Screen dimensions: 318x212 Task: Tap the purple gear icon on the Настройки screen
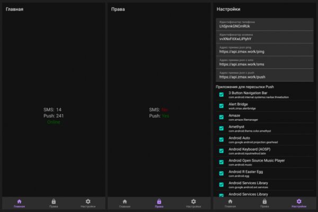tap(299, 201)
